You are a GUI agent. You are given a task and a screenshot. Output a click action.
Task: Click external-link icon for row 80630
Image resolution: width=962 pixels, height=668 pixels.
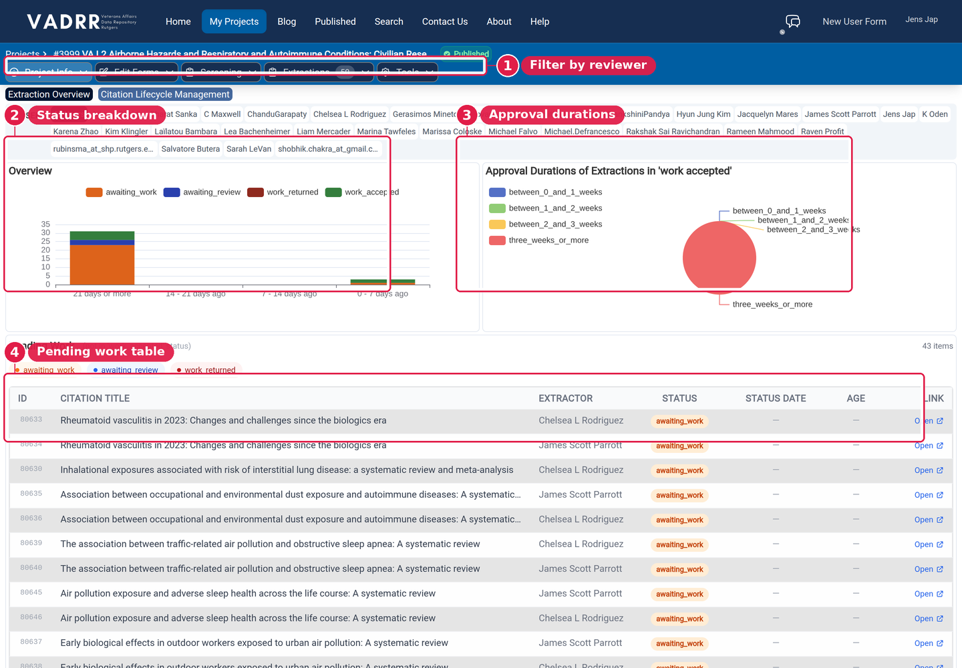pyautogui.click(x=940, y=470)
